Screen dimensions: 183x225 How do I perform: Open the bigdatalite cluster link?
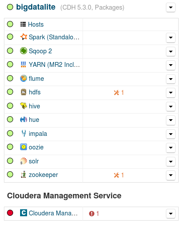point(36,7)
